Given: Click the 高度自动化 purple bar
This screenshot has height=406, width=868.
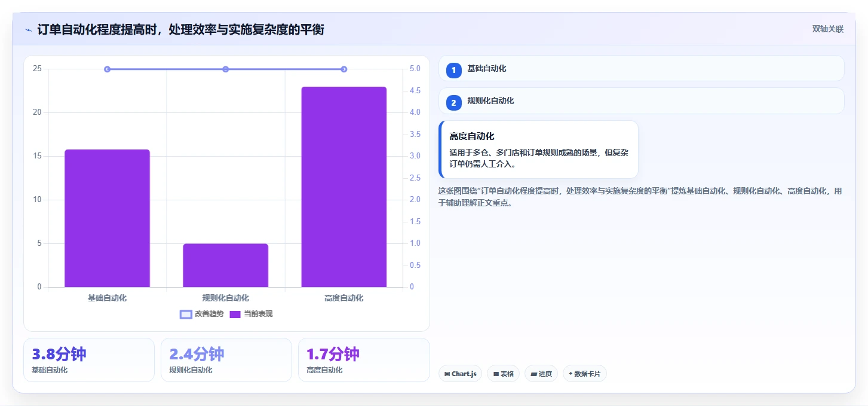Looking at the screenshot, I should click(343, 187).
